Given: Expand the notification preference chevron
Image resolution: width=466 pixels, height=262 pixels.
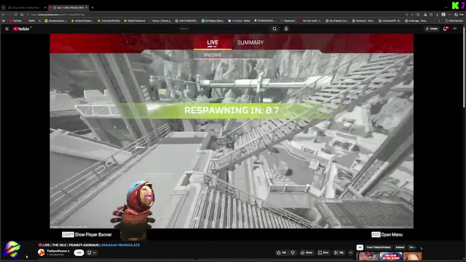Looking at the screenshot, I should [x=94, y=253].
